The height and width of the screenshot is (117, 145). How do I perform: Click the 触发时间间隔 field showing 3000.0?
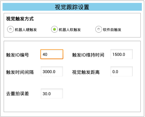[x=52, y=72]
